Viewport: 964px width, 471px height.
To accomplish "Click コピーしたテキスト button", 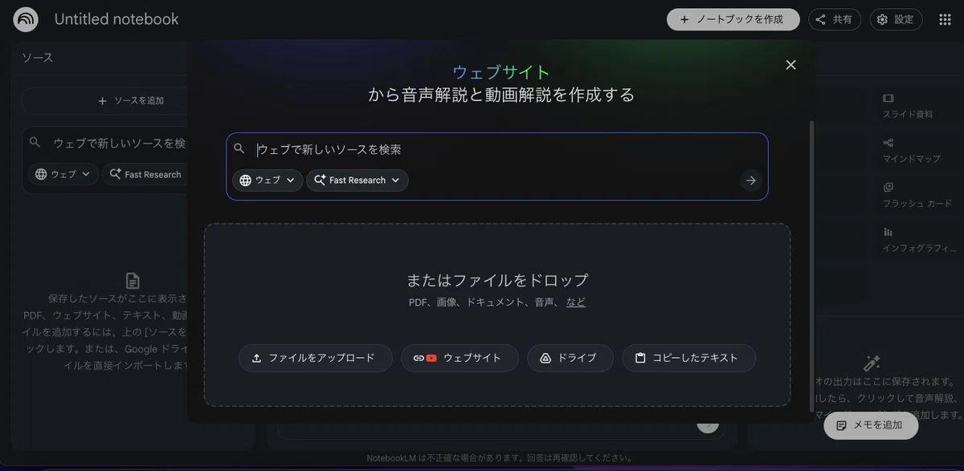I will coord(688,358).
